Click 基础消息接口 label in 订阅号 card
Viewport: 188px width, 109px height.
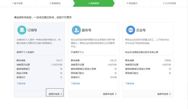tap(23, 69)
